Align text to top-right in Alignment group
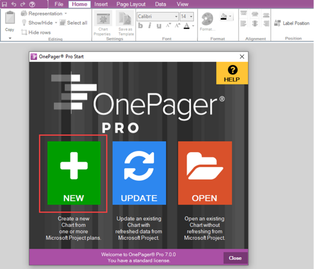The height and width of the screenshot is (269, 314). point(266,14)
